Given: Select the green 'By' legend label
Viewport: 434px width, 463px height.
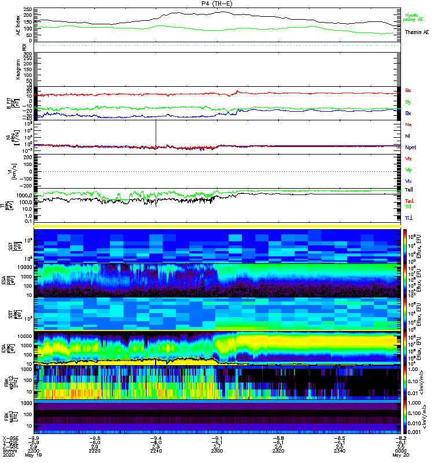Looking at the screenshot, I should click(408, 102).
